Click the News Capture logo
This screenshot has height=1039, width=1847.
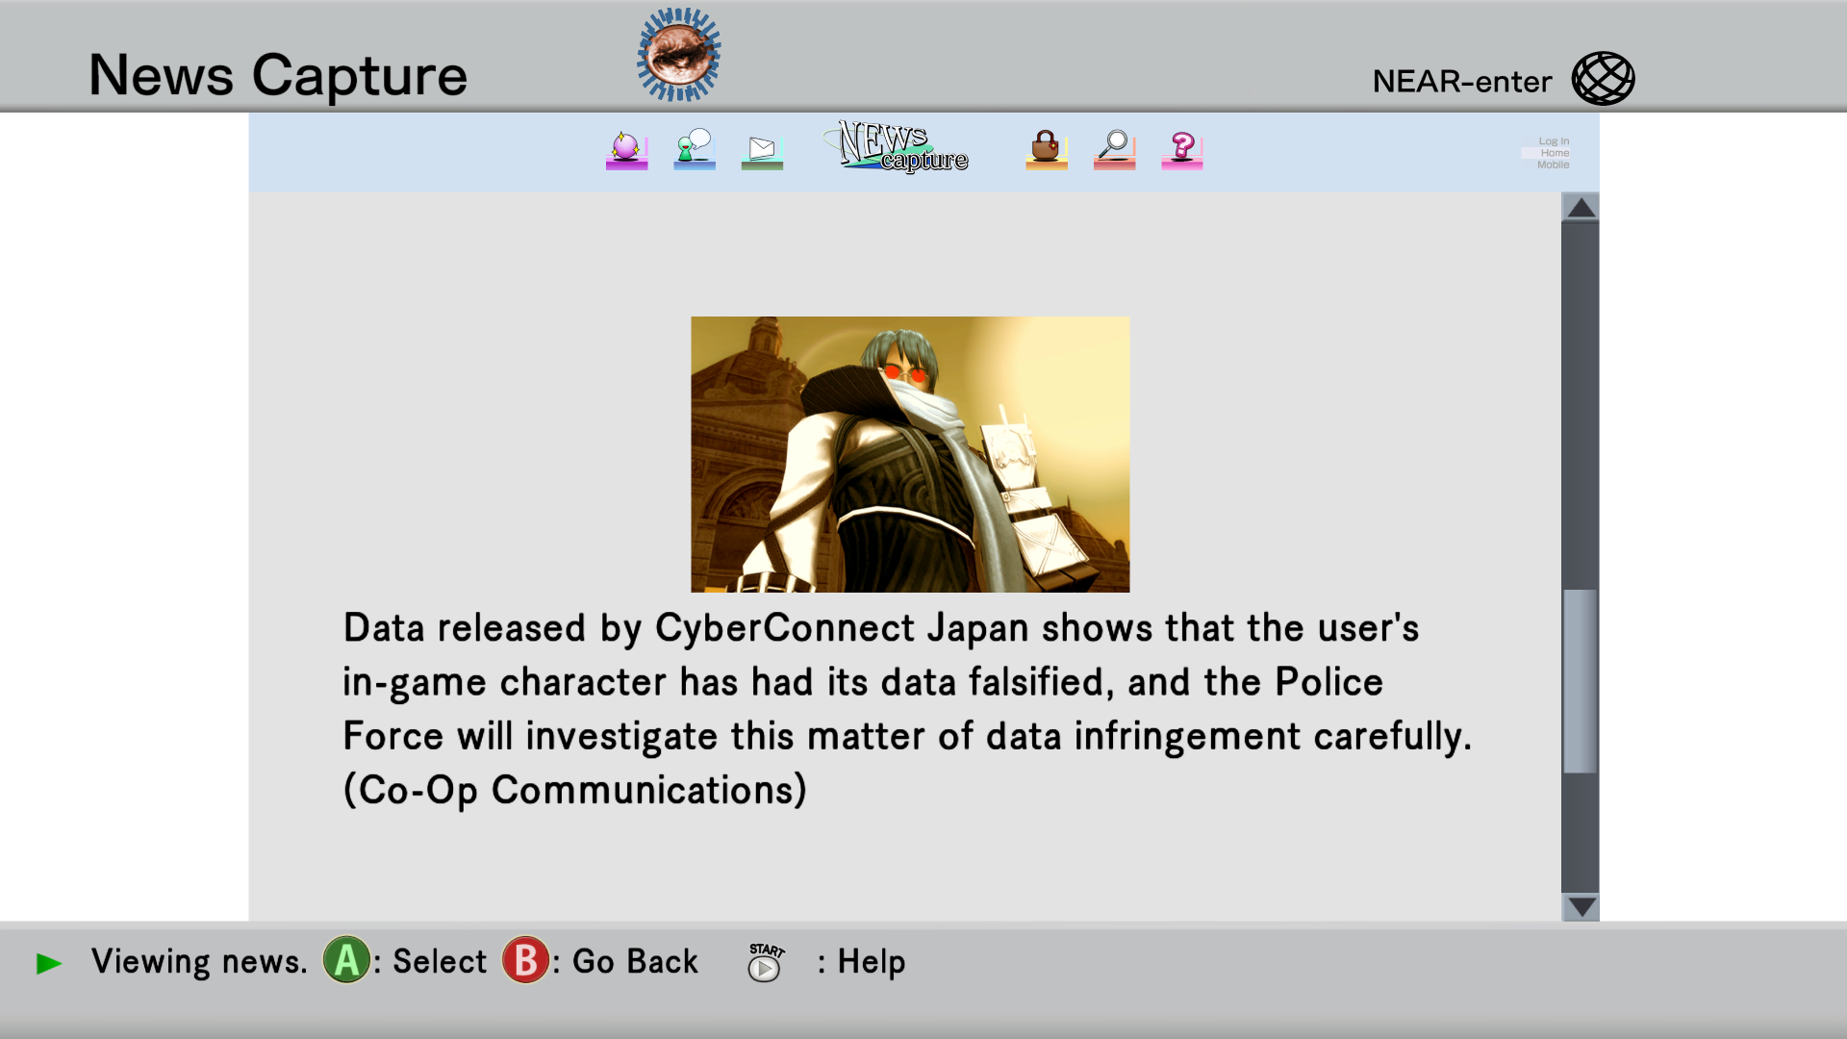click(x=897, y=146)
